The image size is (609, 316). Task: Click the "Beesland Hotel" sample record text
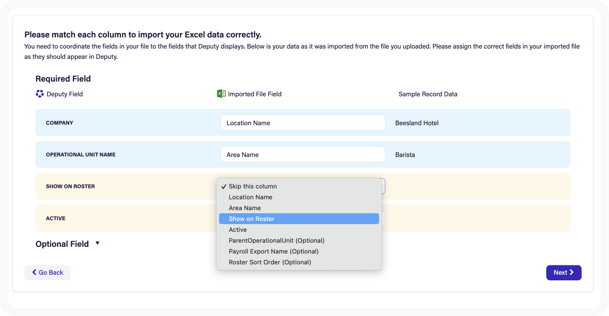coord(416,123)
